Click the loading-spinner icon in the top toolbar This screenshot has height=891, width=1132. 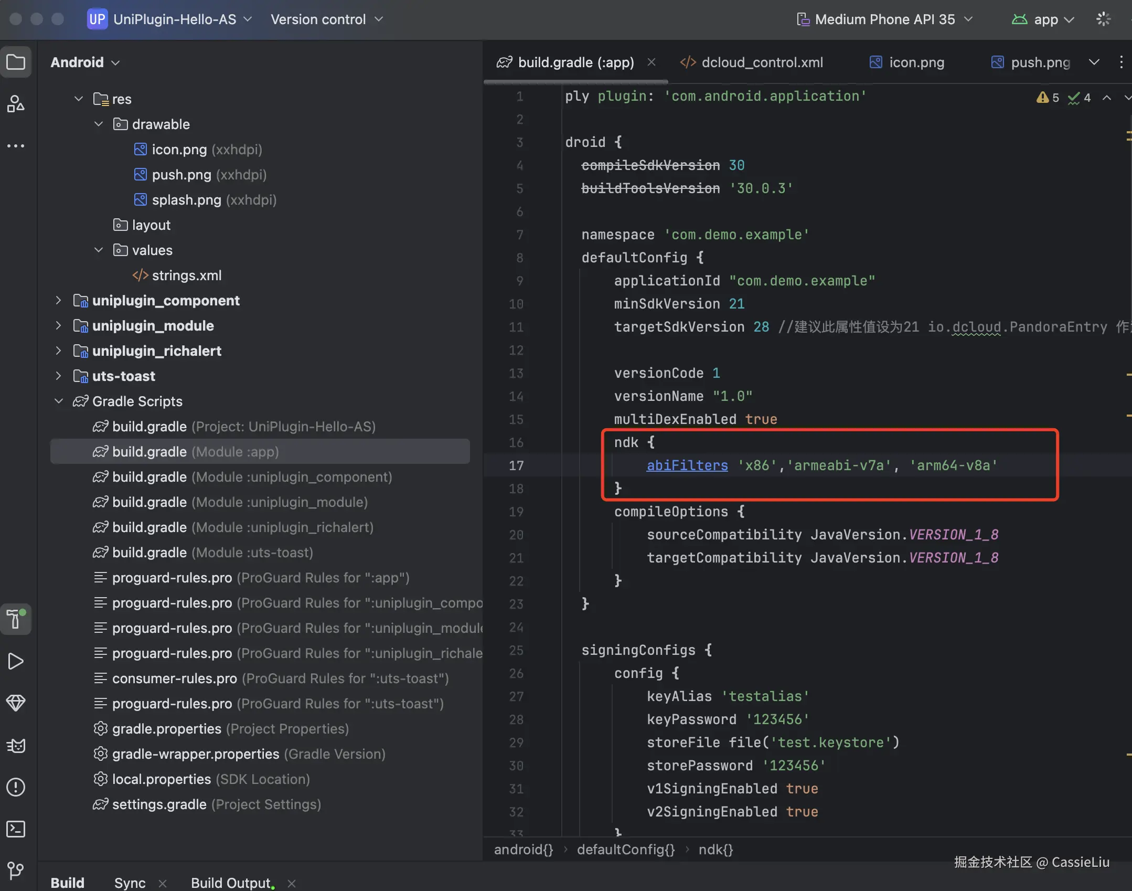(x=1104, y=19)
